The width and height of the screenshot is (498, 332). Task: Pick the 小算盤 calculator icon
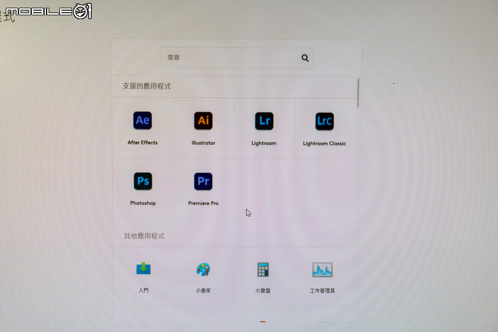(262, 269)
